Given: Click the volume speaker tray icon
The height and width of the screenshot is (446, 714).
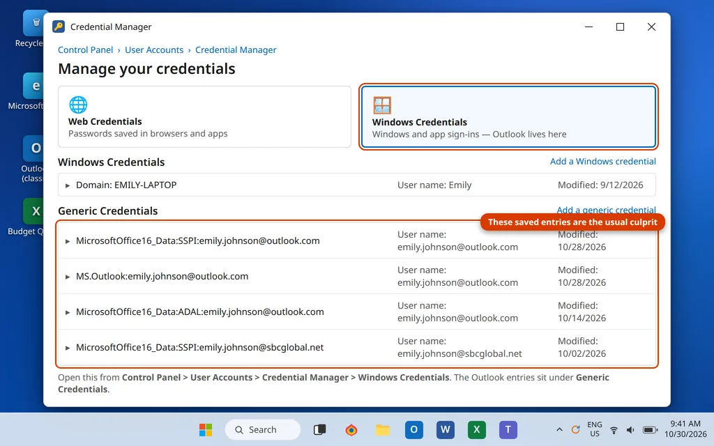Looking at the screenshot, I should point(630,430).
